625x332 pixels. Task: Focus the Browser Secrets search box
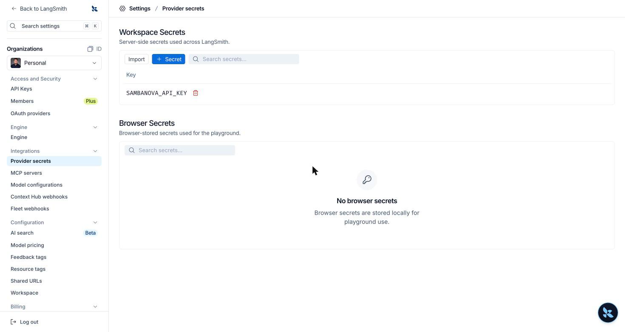coord(180,150)
